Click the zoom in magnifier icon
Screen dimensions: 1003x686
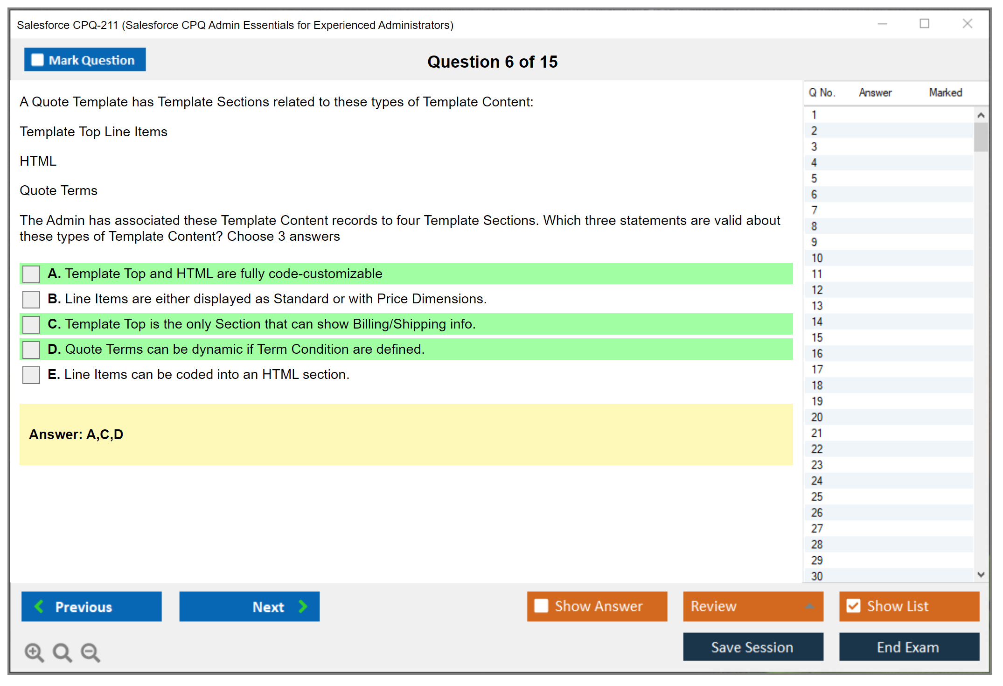pos(34,652)
